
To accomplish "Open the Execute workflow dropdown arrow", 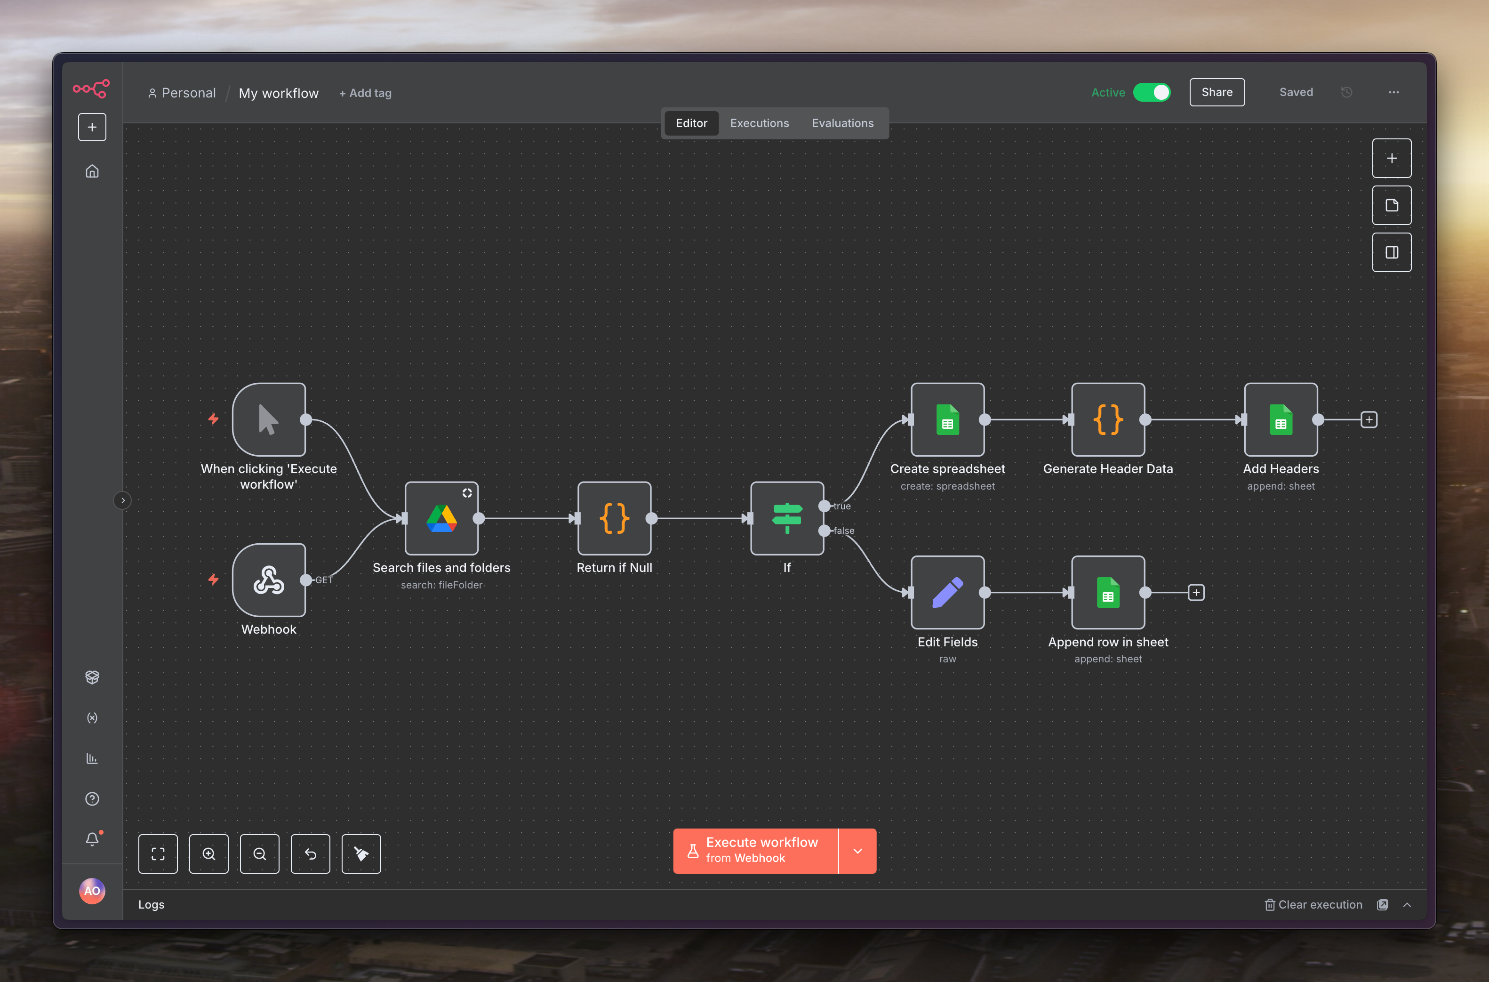I will 857,851.
